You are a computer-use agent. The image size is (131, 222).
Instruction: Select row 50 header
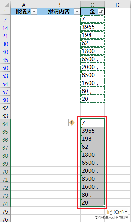click(x=5, y=68)
